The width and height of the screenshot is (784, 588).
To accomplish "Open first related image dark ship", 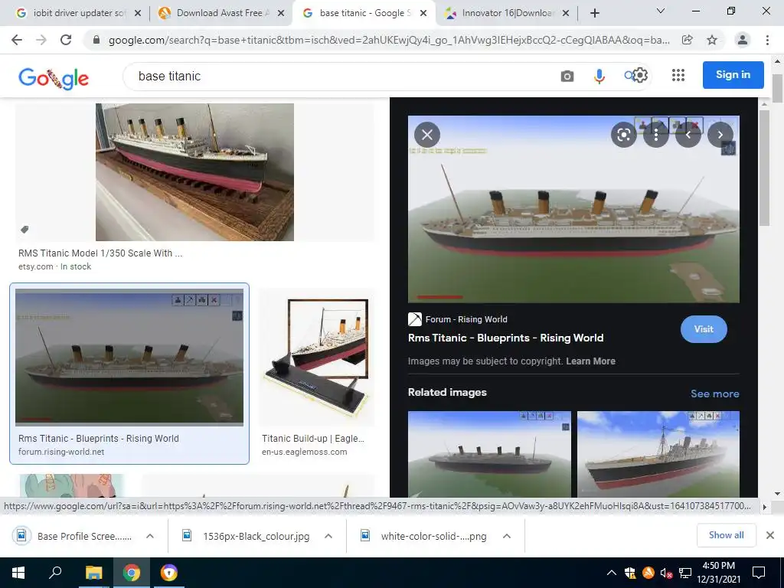I will 489,454.
